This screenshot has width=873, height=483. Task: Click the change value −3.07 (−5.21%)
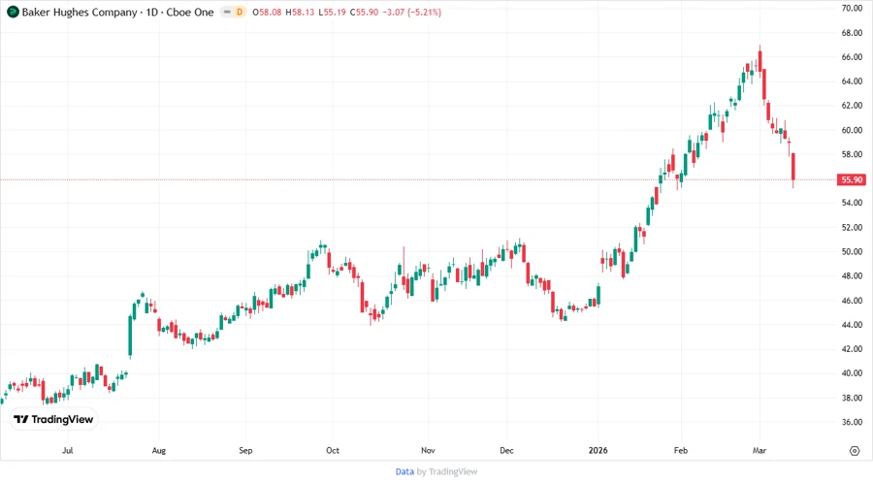click(x=412, y=13)
